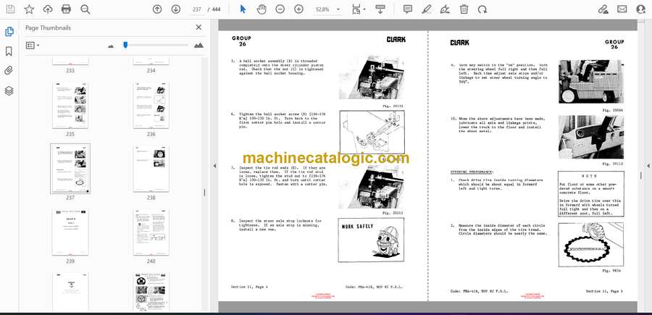Click "Section 11, Page 4" footer text
The width and height of the screenshot is (652, 315).
[249, 287]
